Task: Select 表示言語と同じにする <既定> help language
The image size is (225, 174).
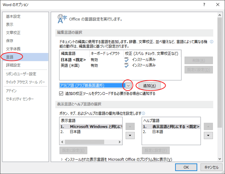Action: (171, 127)
